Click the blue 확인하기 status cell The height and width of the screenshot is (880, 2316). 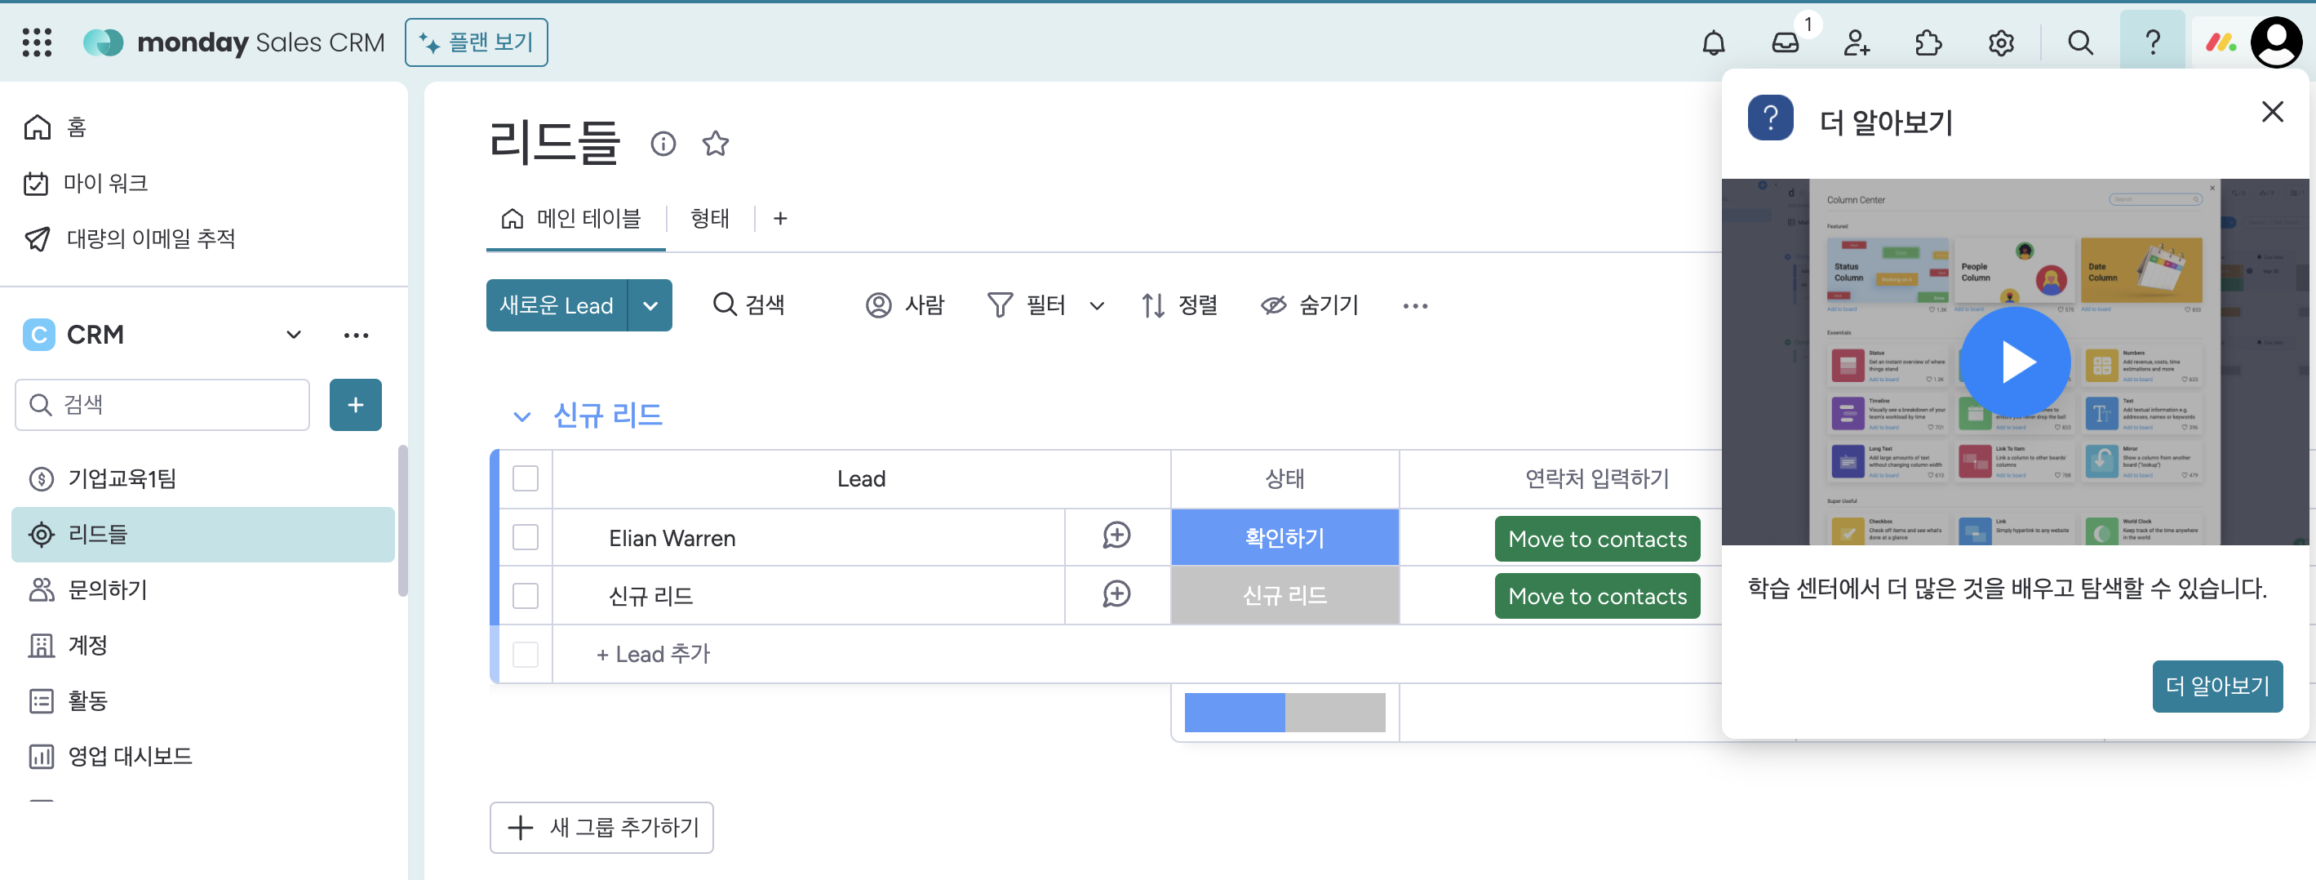coord(1284,537)
